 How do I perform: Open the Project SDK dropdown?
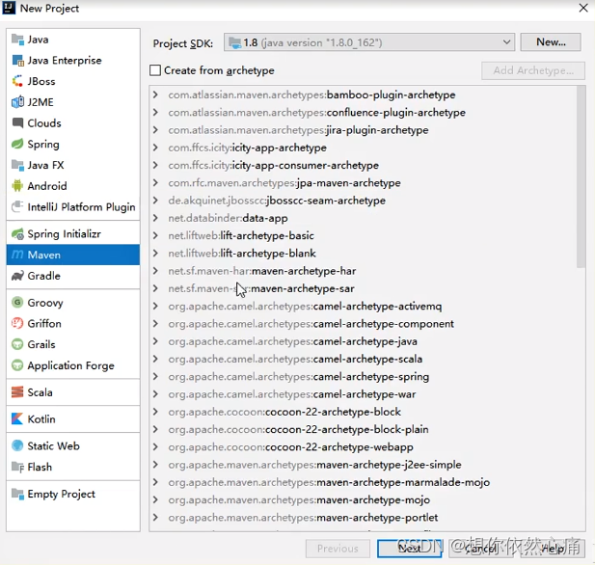click(x=369, y=42)
